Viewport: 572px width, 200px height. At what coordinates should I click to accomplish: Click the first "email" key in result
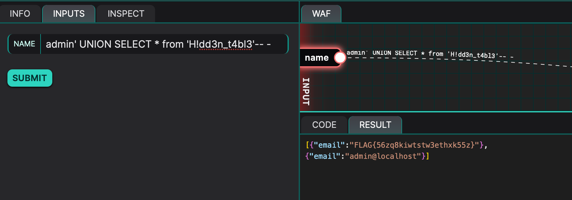pos(329,145)
